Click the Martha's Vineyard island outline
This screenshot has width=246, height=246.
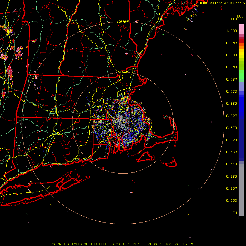145,157
